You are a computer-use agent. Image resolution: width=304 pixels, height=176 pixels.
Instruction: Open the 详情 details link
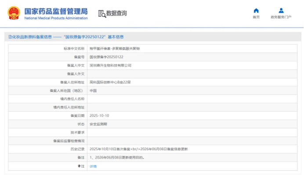[93, 166]
